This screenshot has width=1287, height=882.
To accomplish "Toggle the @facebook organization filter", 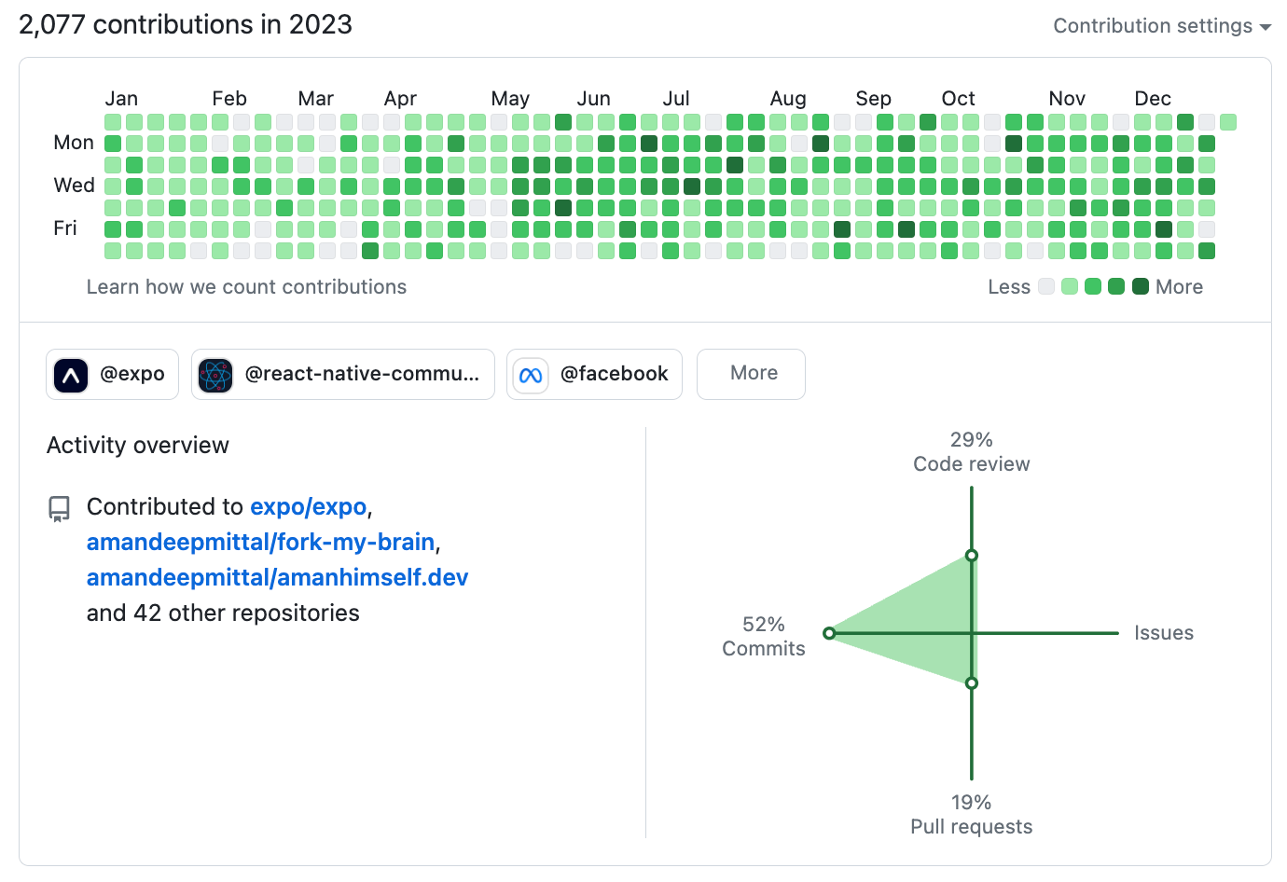I will (x=594, y=374).
